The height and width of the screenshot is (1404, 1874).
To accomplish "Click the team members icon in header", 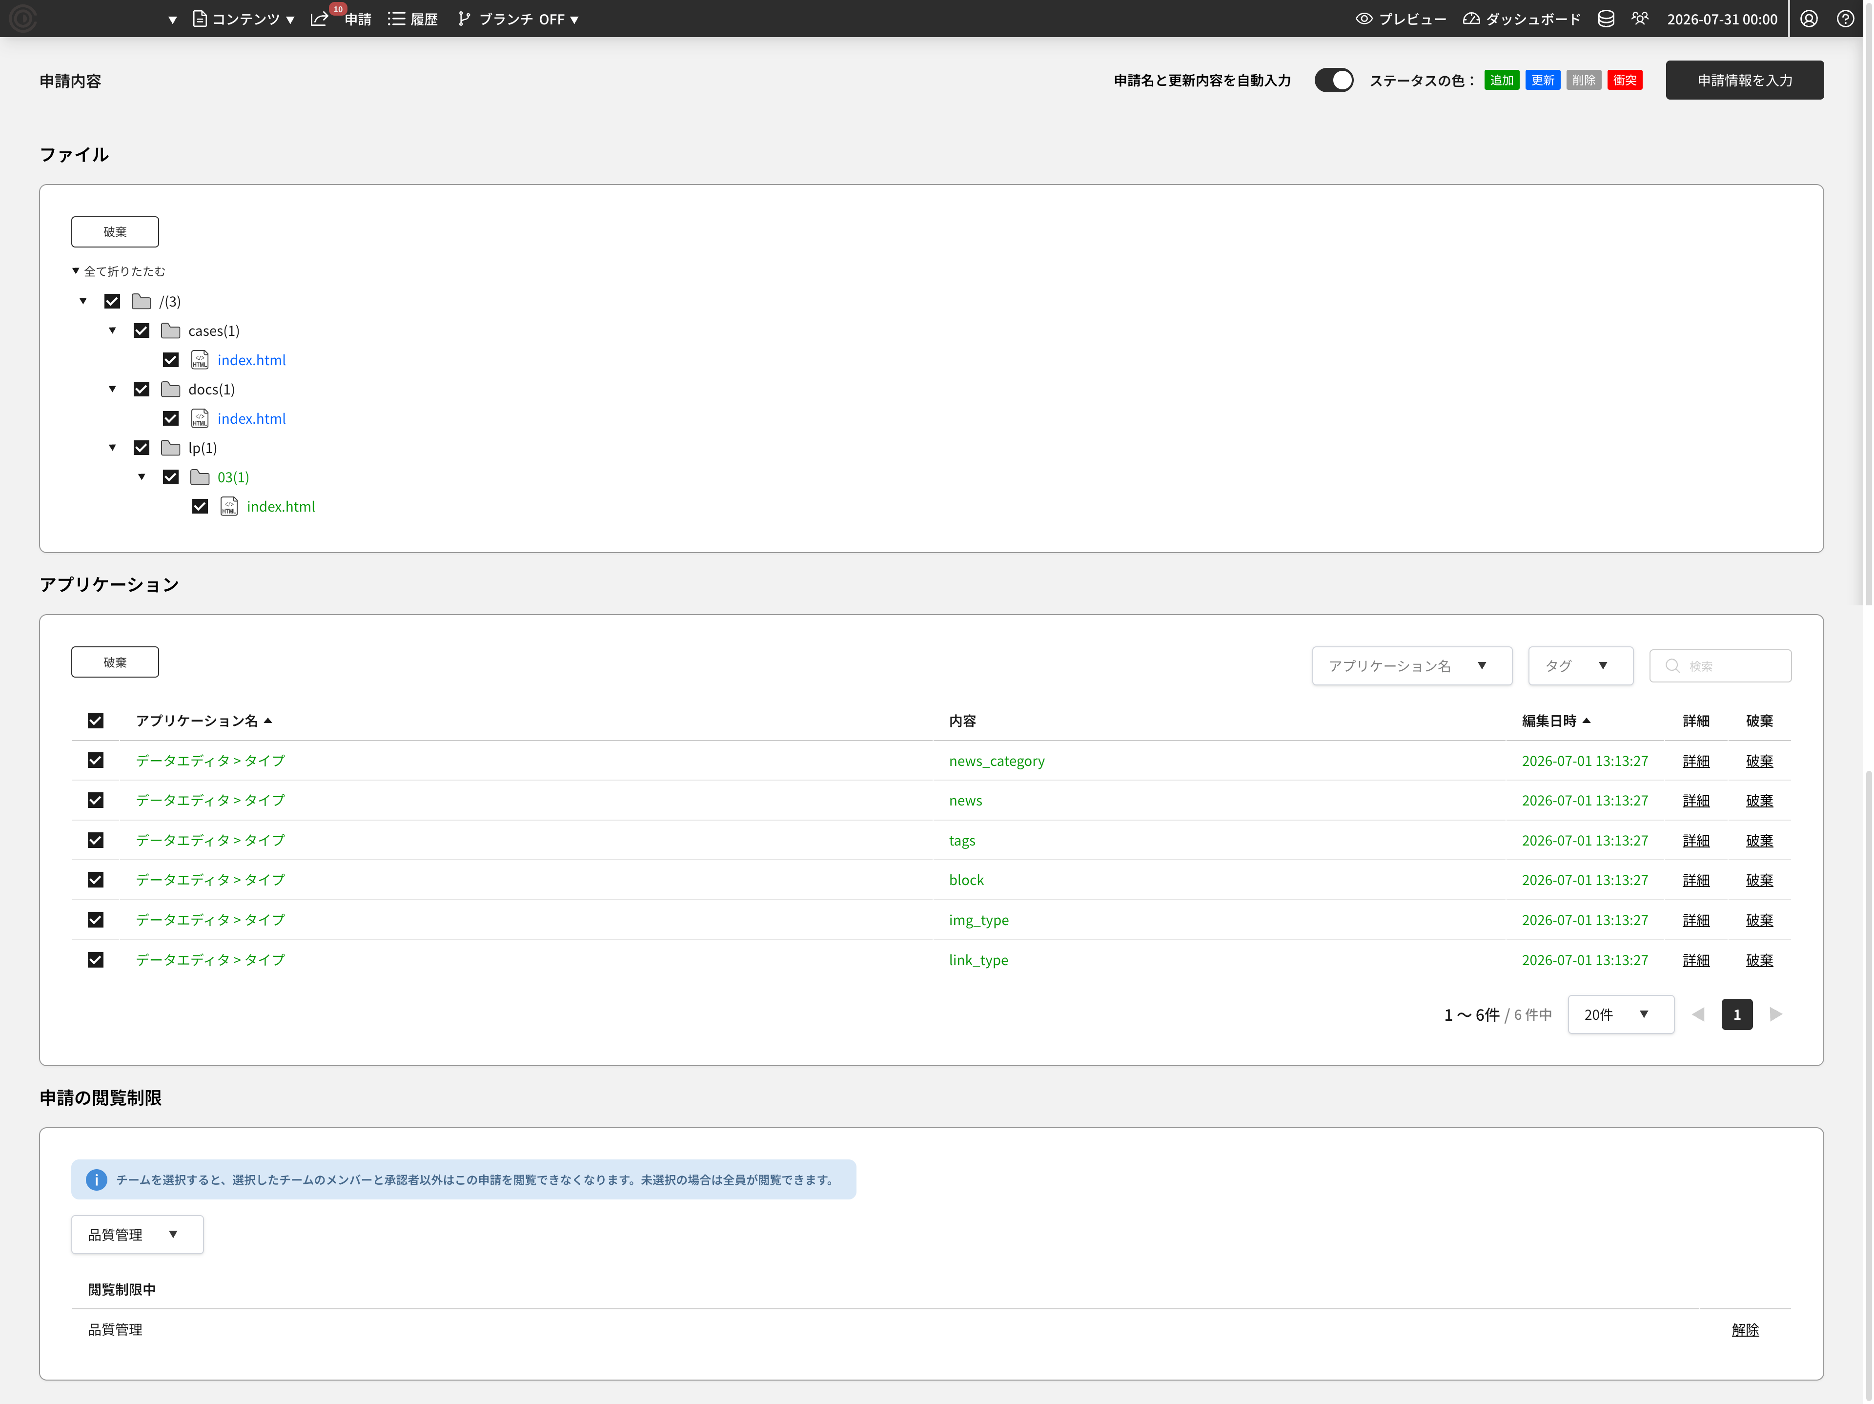I will 1640,19.
